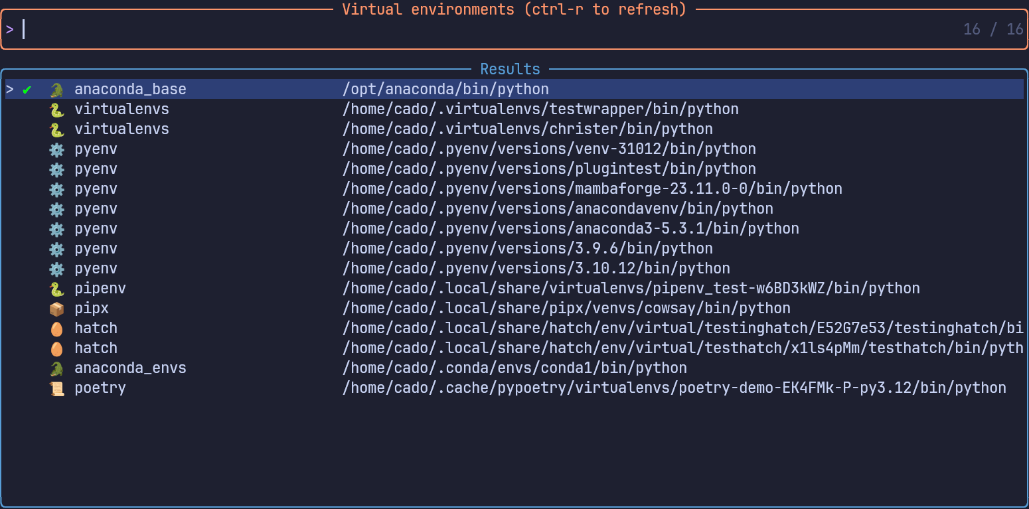
Task: Click the gear icon for mambaforge-23.11.0-0 row
Action: [x=57, y=189]
